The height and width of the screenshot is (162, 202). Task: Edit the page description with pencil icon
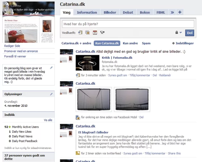[x=51, y=68]
